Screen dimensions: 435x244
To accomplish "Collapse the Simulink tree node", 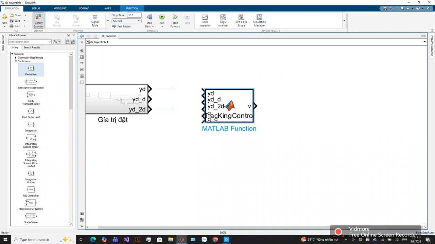I will (12, 54).
